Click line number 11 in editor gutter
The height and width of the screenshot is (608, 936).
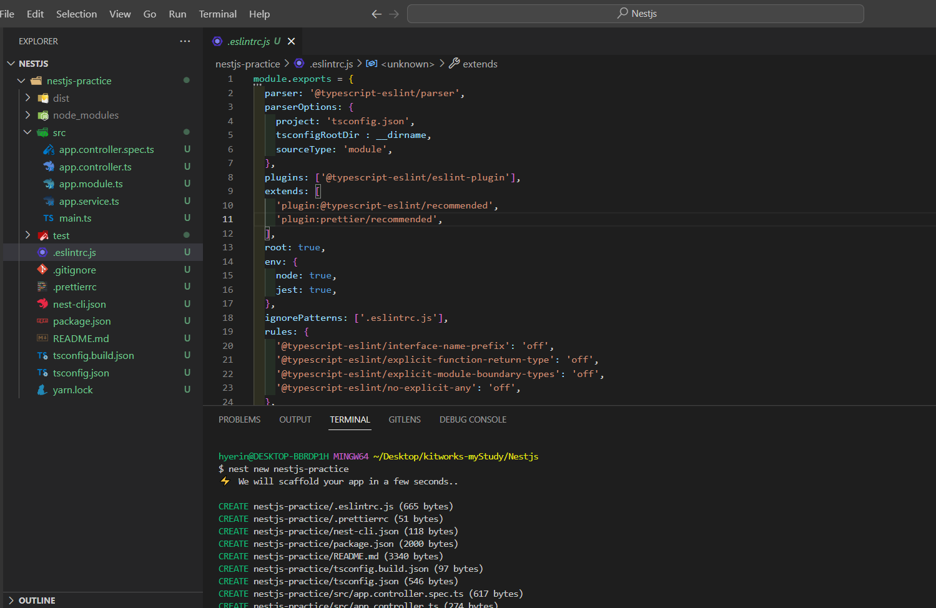click(227, 219)
